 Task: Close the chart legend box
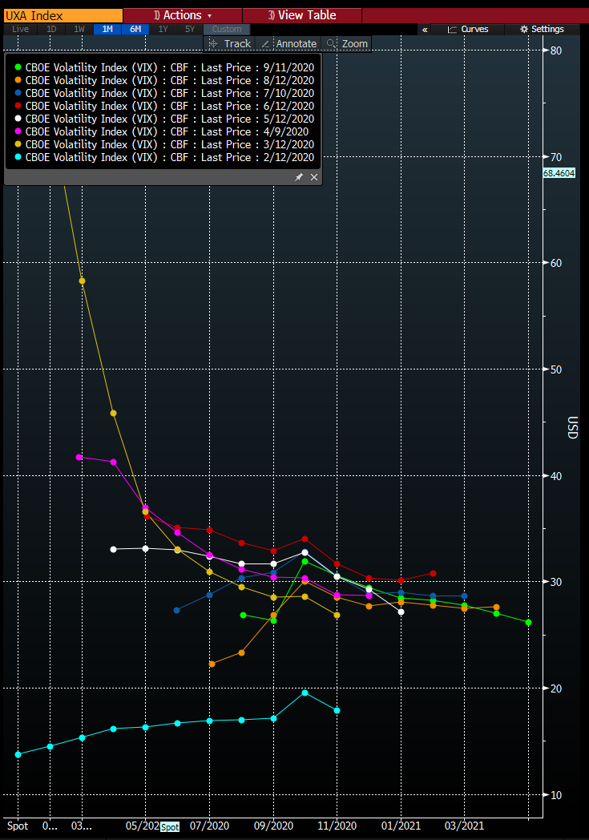(x=314, y=177)
